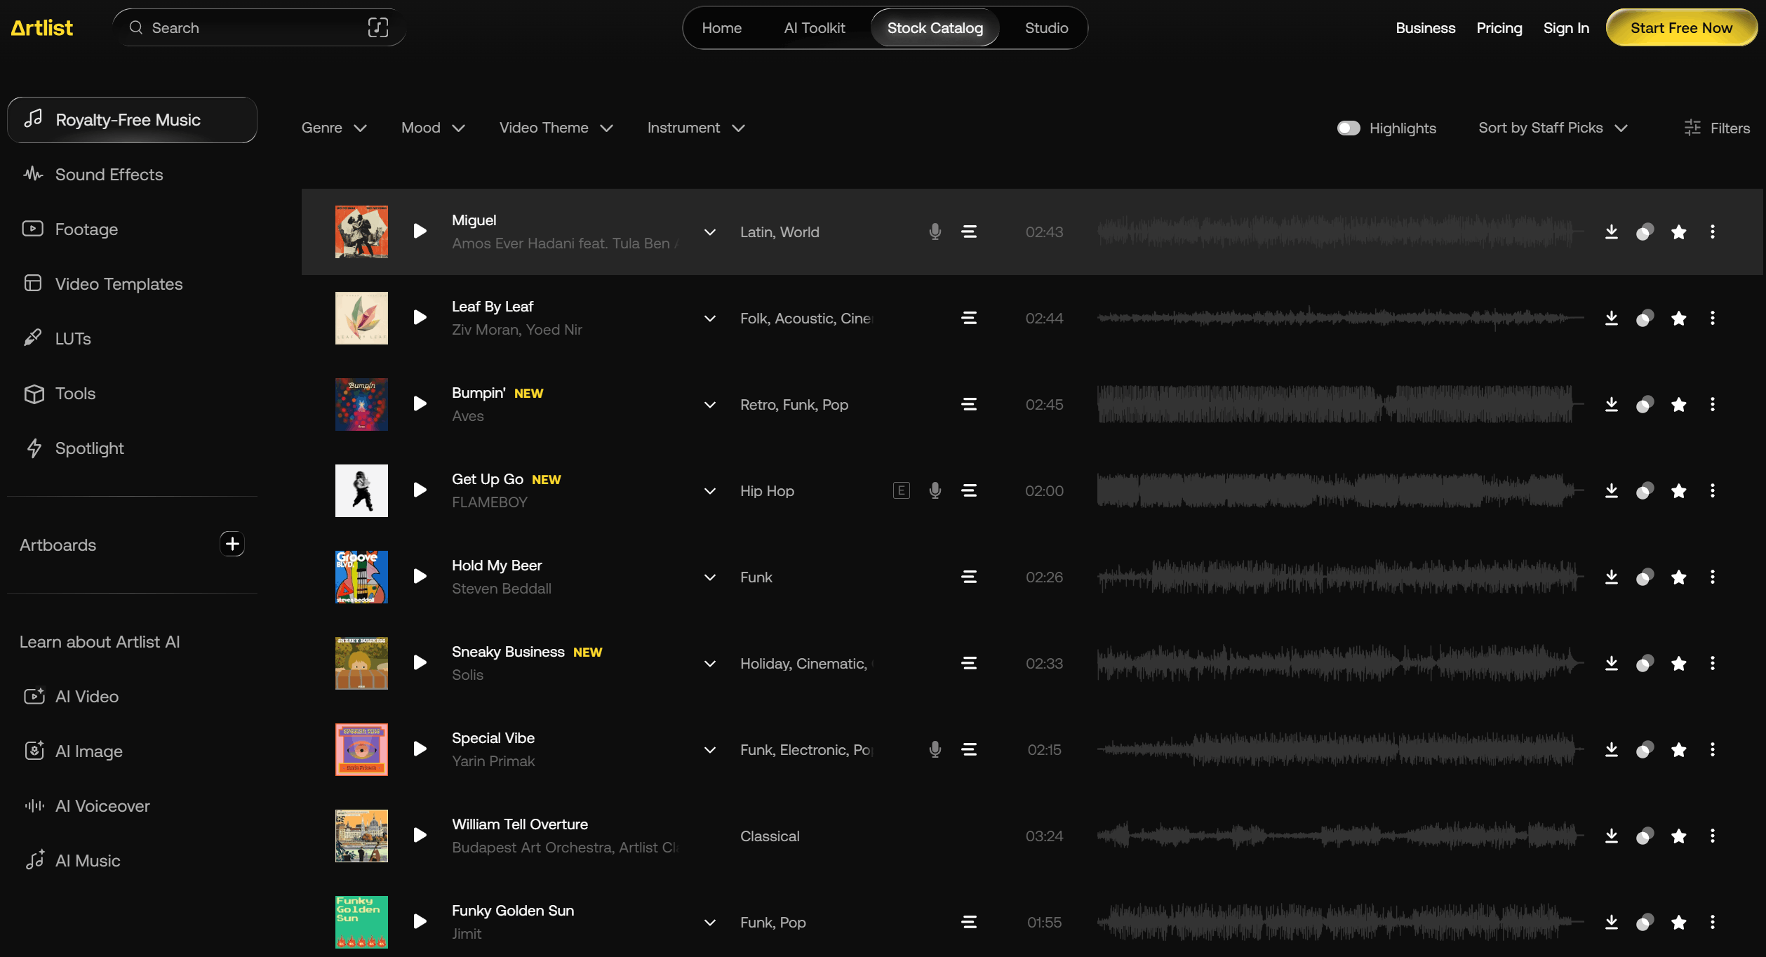Add Bumpin' to favorites with the star
Viewport: 1766px width, 957px height.
(1678, 404)
